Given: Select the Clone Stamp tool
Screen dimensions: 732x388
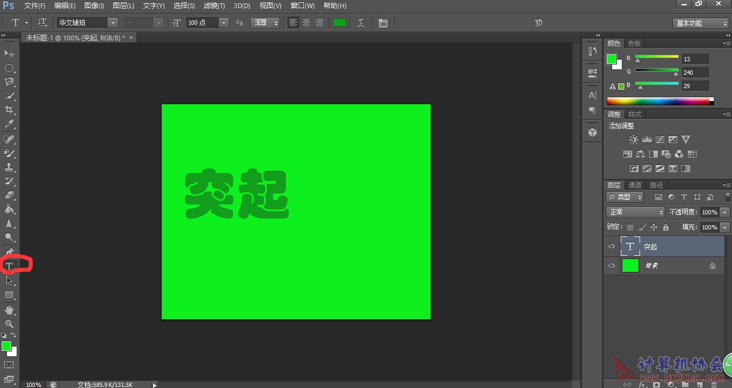Looking at the screenshot, I should (x=9, y=167).
